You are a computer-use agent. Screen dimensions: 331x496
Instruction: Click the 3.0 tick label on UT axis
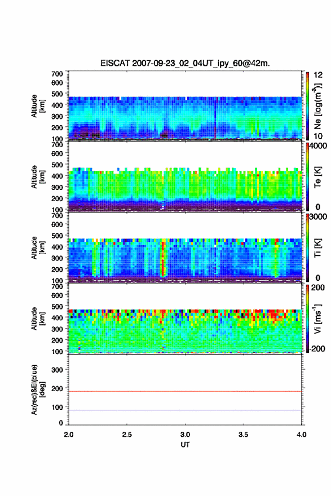click(185, 435)
